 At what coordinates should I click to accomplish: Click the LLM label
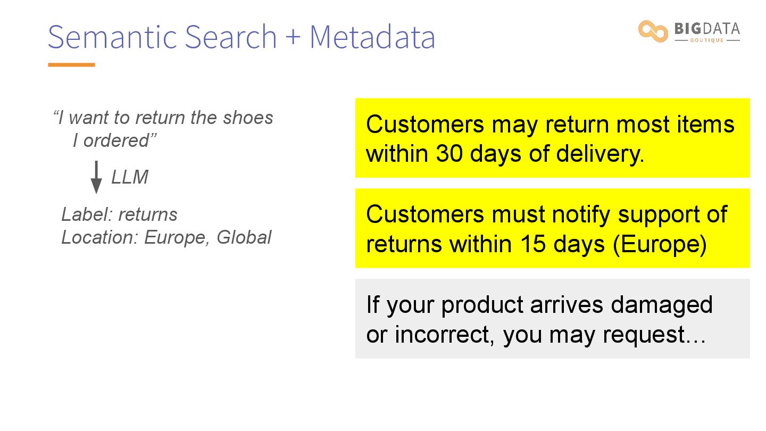(129, 177)
